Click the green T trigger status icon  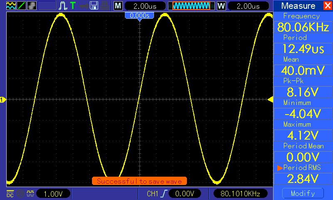pos(73,6)
